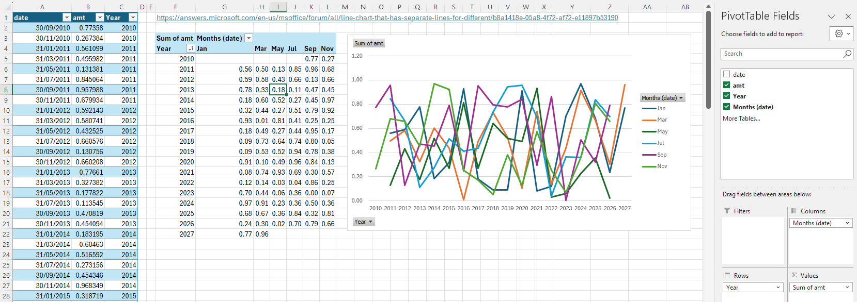Click the Values area sigma icon
This screenshot has height=302, width=857.
[x=794, y=275]
